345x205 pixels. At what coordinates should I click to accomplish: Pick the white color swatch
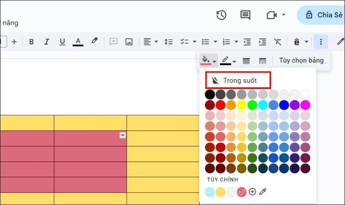coord(305,94)
